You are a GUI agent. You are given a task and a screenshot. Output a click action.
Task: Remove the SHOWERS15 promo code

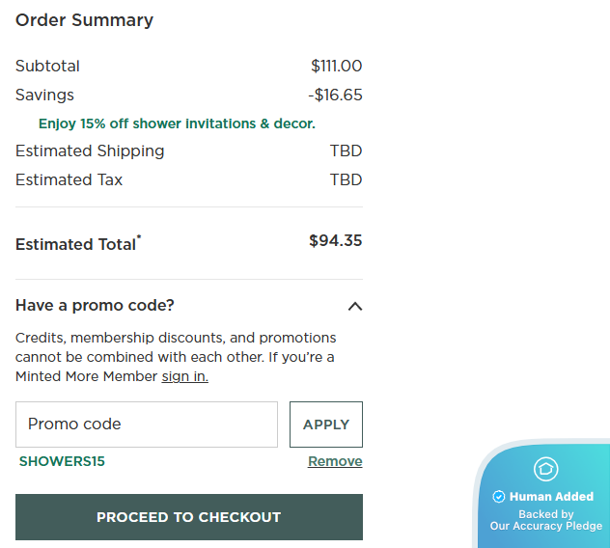(x=335, y=461)
